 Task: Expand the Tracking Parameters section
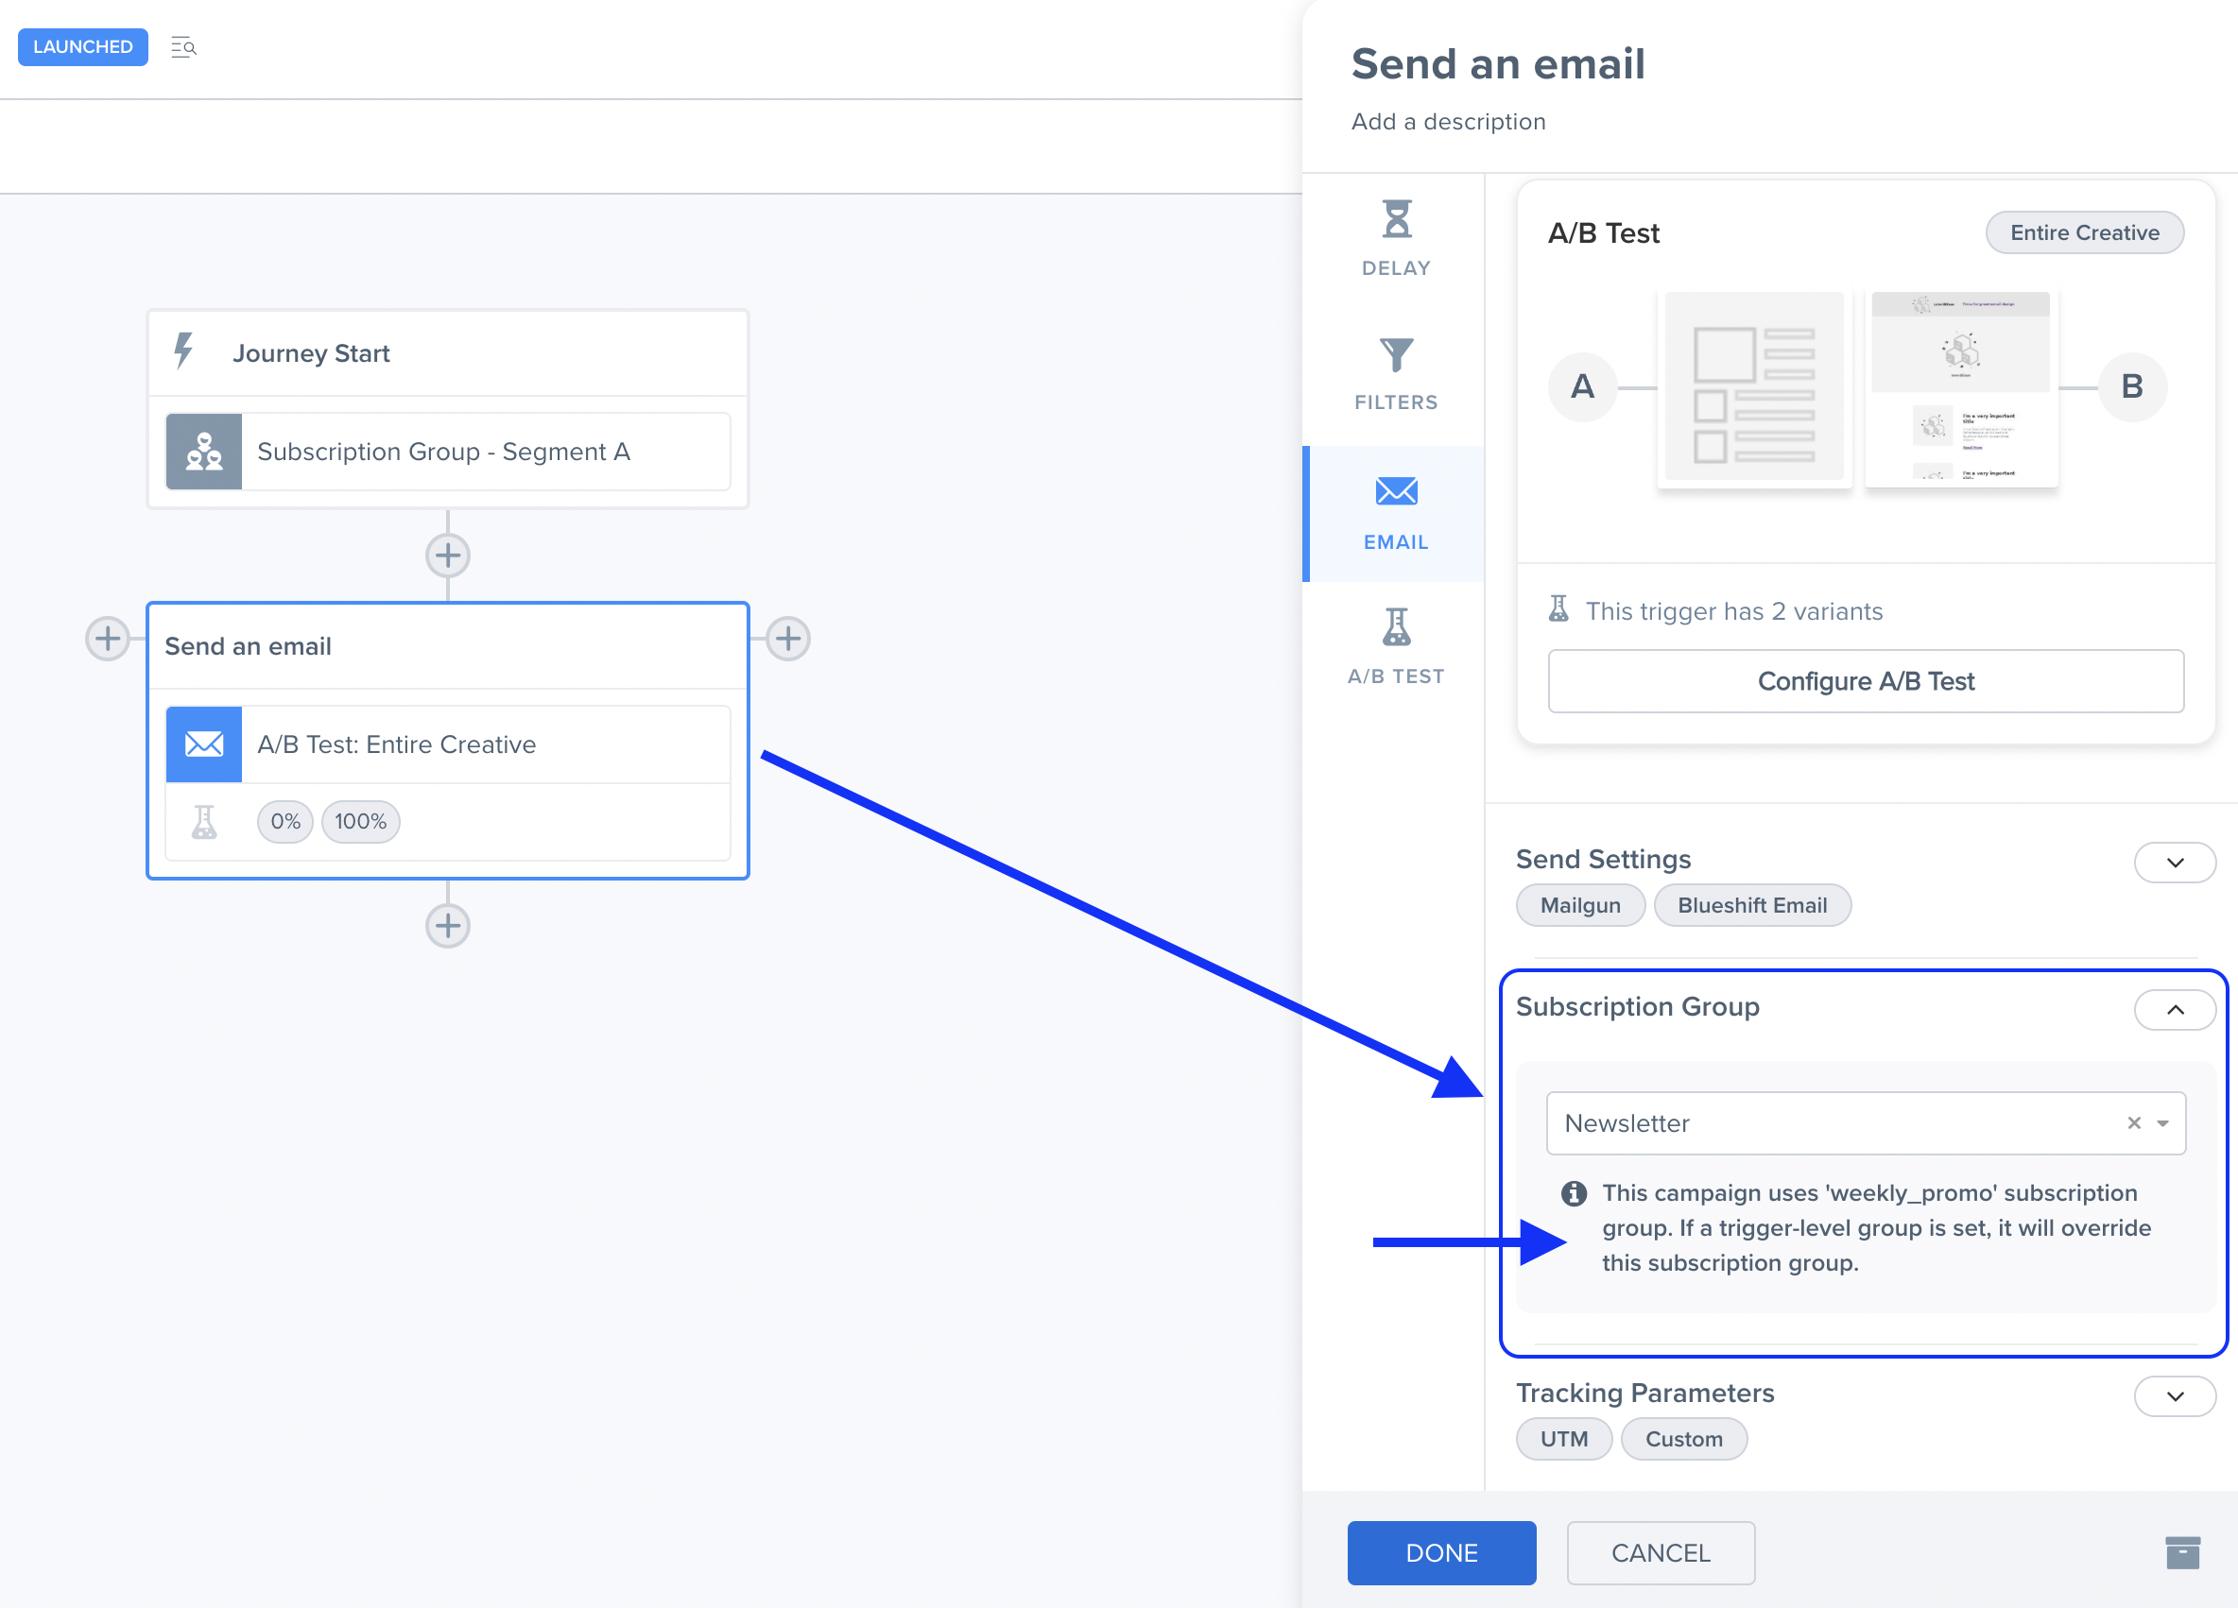(2175, 1397)
